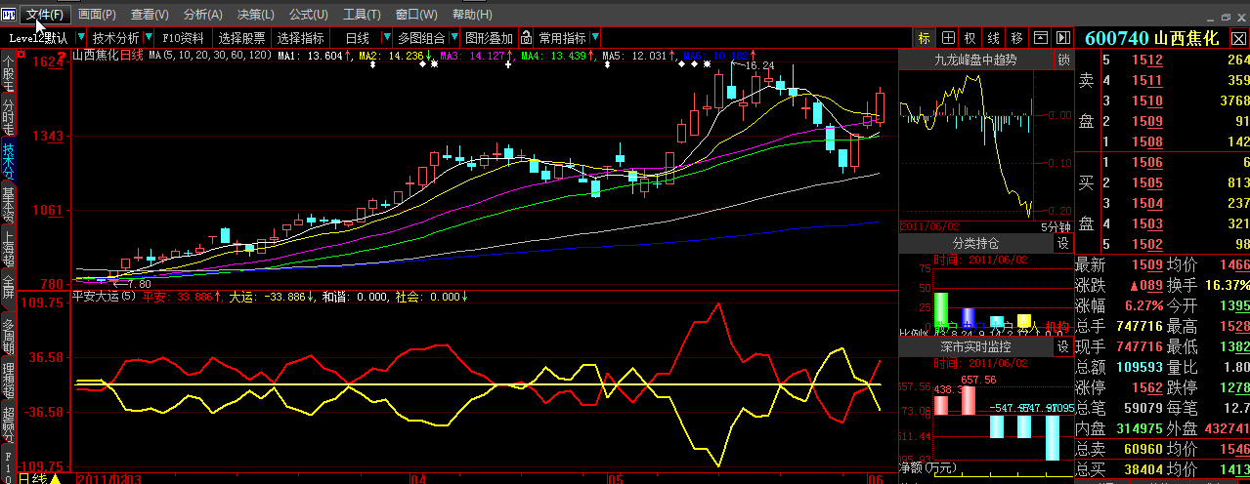Click the application logo icon in the top-left corner
The width and height of the screenshot is (1250, 484).
click(9, 15)
